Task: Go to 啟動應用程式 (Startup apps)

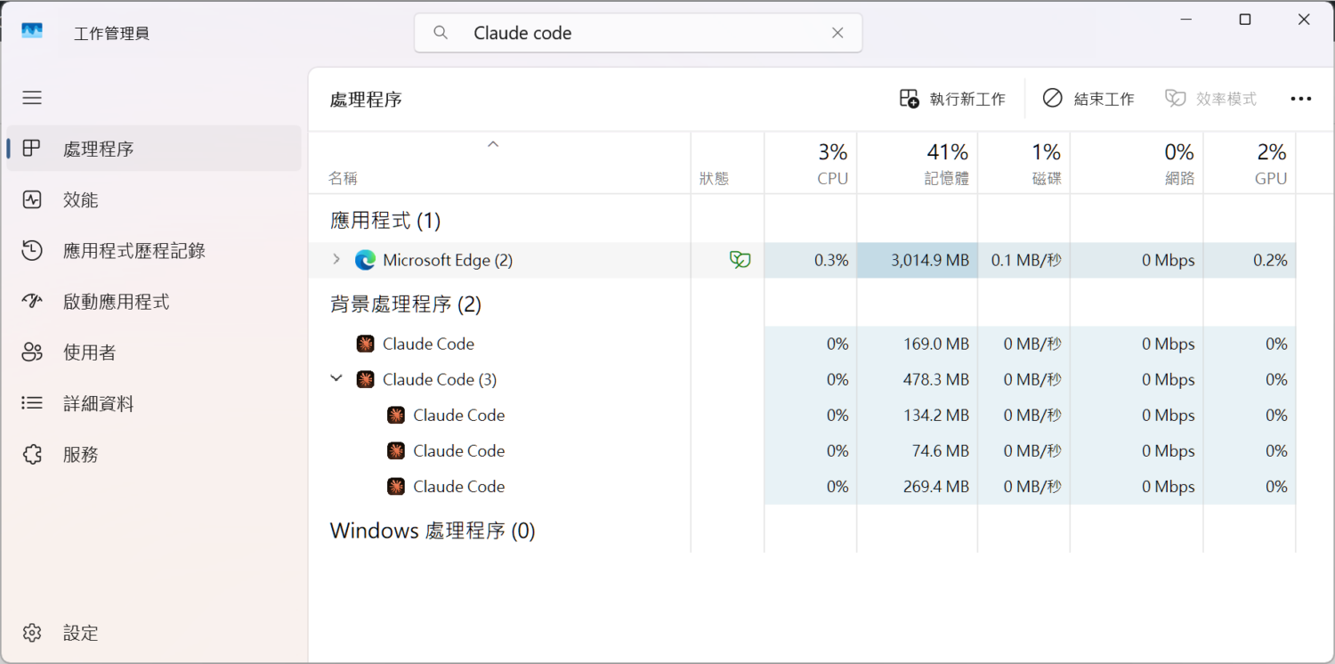Action: 154,302
